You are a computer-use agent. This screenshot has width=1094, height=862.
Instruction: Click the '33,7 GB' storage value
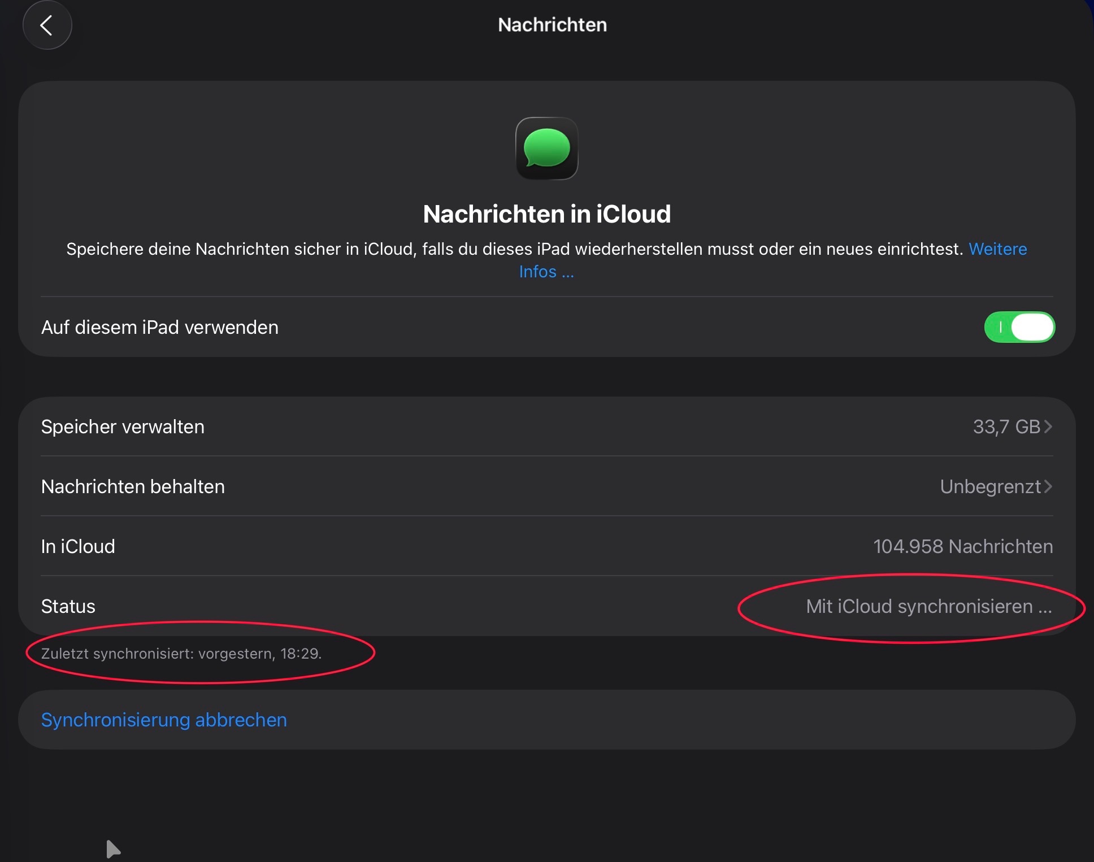1006,426
